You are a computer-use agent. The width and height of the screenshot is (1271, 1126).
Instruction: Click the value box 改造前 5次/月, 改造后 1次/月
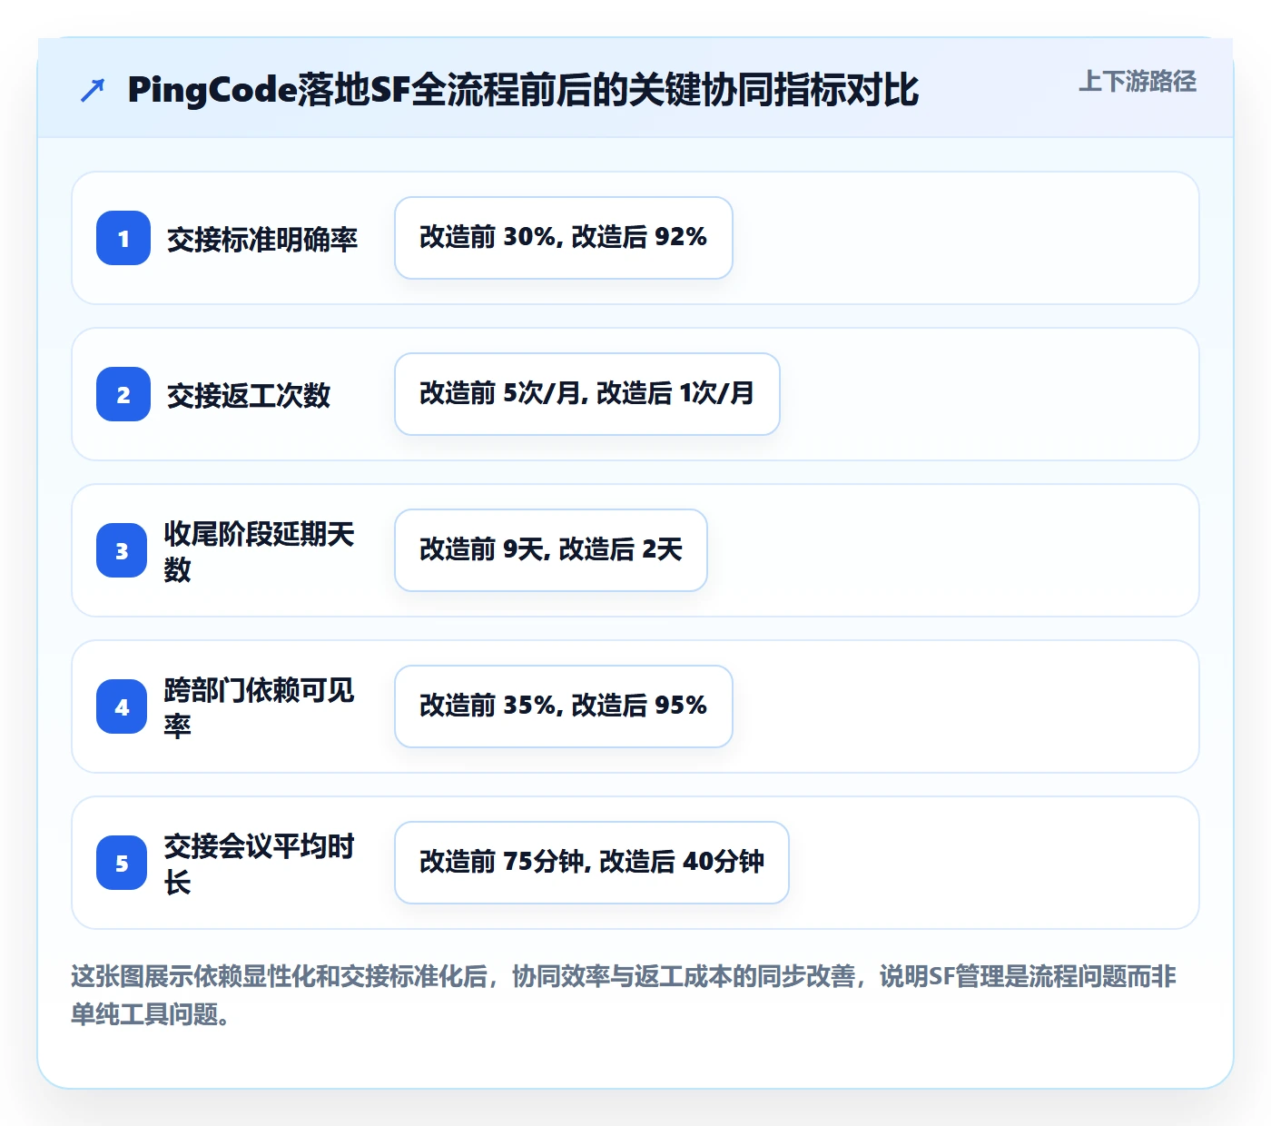tap(587, 394)
